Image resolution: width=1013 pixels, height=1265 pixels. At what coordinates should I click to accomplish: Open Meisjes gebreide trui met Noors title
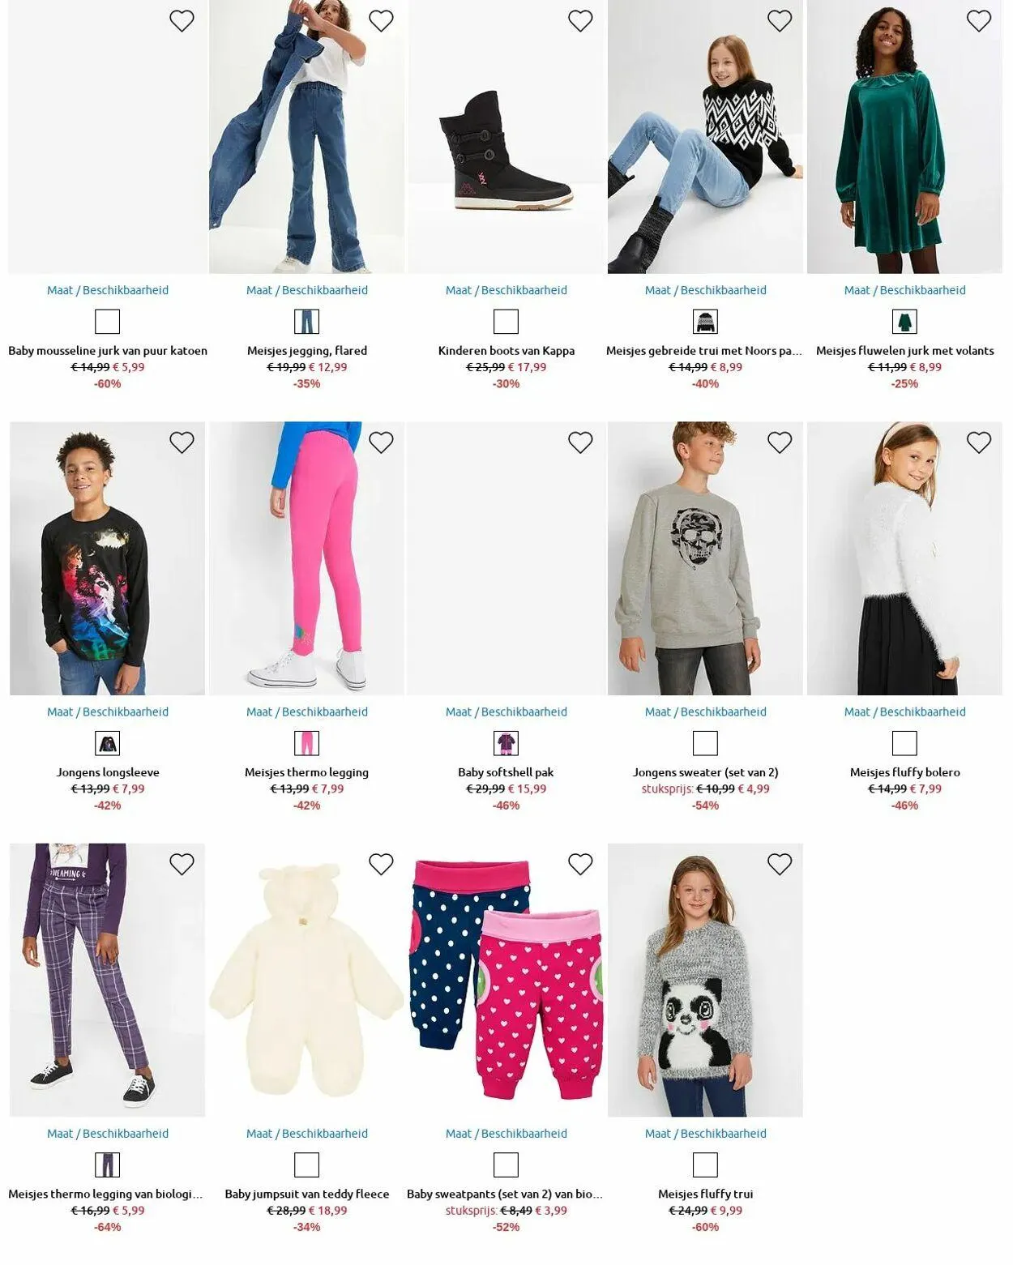704,351
